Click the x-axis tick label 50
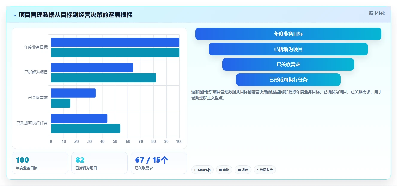 click(115, 141)
